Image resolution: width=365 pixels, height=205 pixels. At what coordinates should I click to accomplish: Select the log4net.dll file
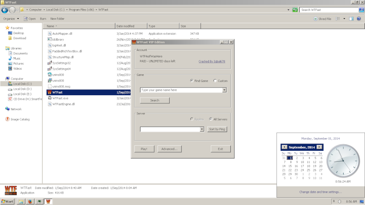pos(59,45)
